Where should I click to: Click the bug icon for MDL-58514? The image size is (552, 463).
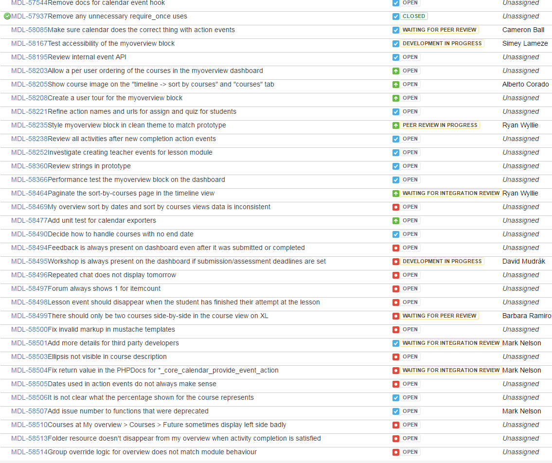tap(396, 452)
